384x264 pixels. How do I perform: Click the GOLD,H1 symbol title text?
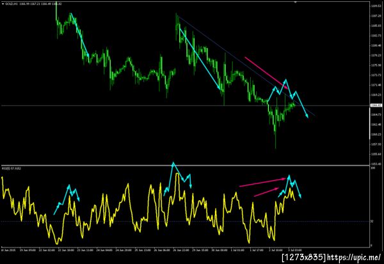[x=12, y=4]
